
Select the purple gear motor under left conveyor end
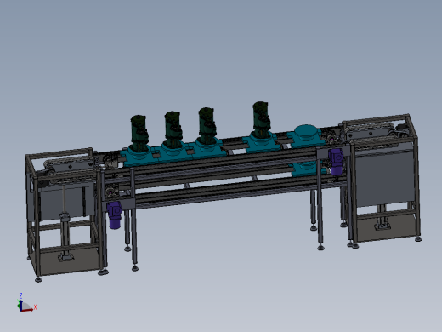(x=114, y=215)
